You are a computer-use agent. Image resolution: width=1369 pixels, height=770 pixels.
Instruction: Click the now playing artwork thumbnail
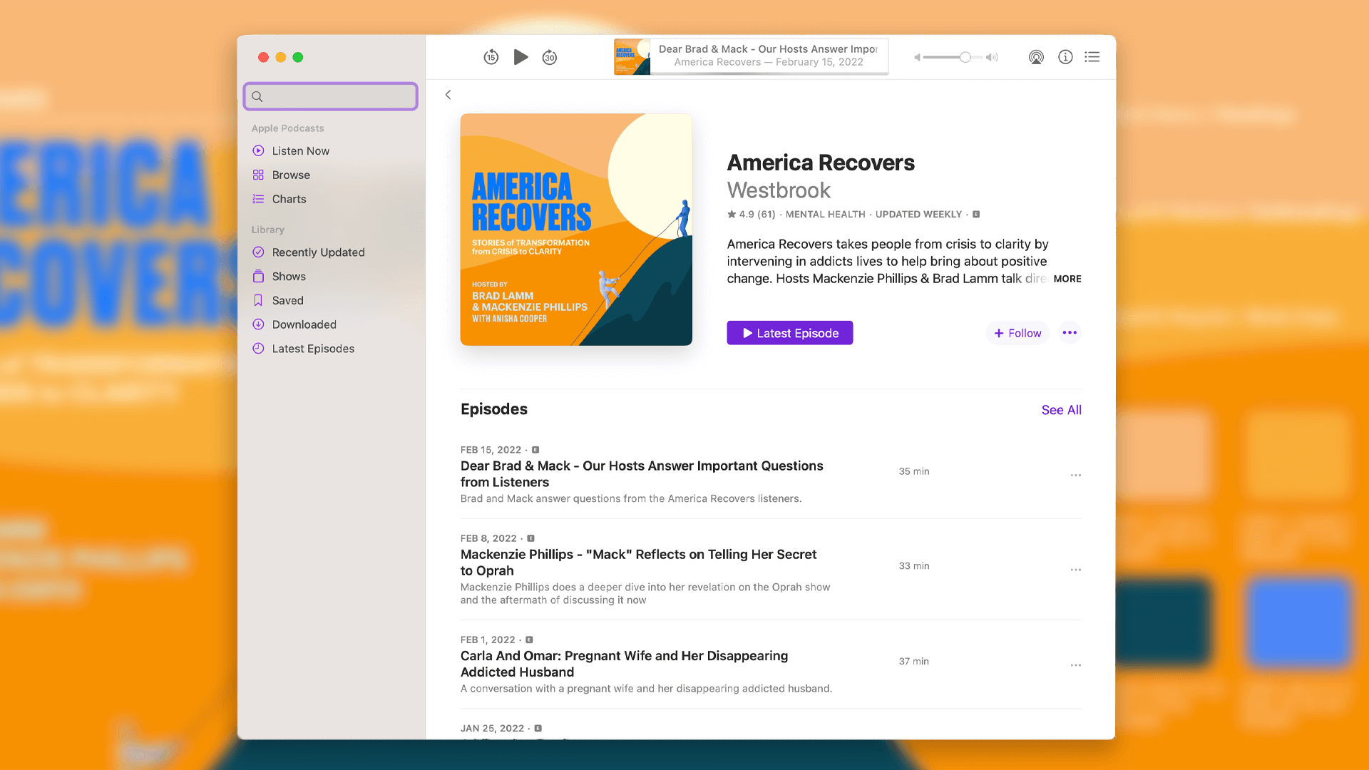pos(632,57)
